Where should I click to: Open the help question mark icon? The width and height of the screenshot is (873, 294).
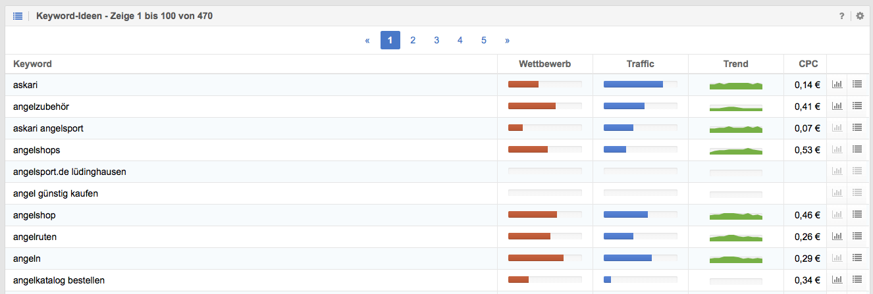[x=842, y=16]
